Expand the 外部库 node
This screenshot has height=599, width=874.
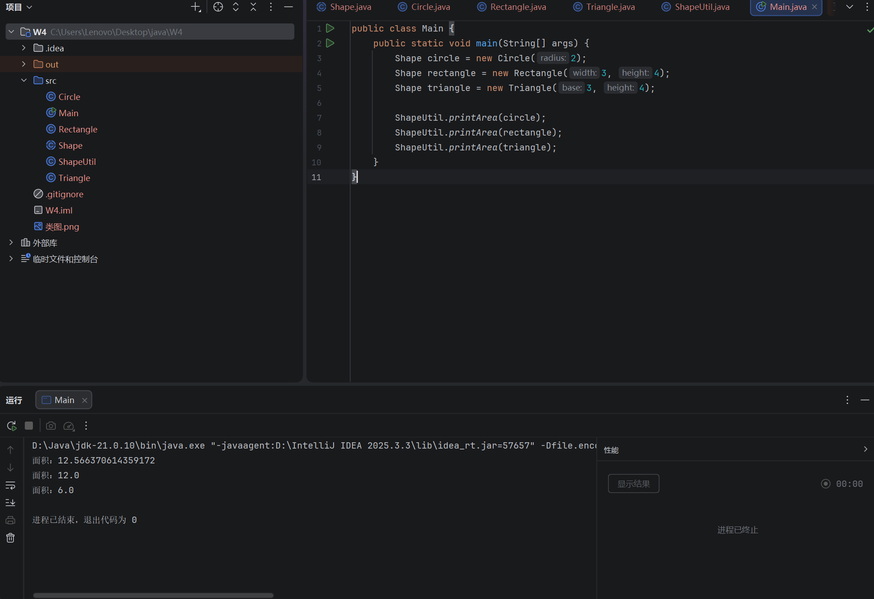(11, 243)
